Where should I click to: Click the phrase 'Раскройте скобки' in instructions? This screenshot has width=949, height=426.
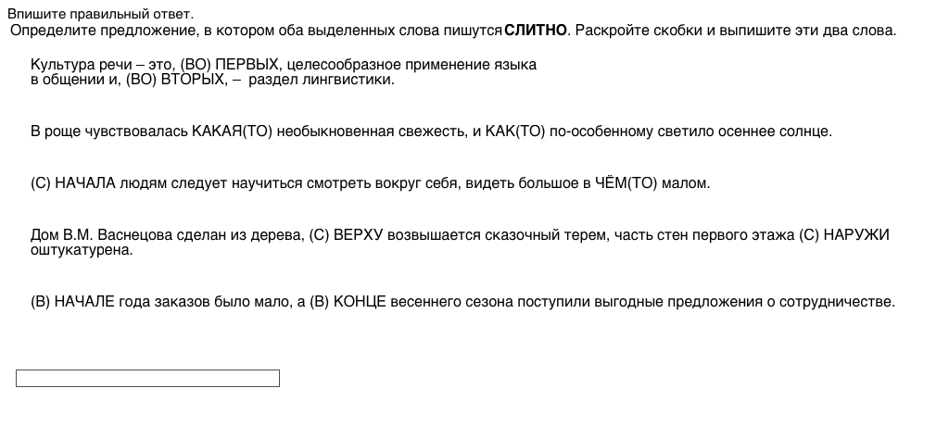[631, 30]
